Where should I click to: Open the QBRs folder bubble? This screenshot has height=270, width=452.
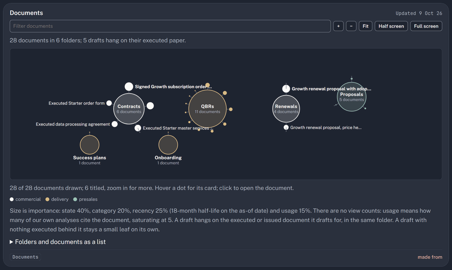[x=207, y=109]
